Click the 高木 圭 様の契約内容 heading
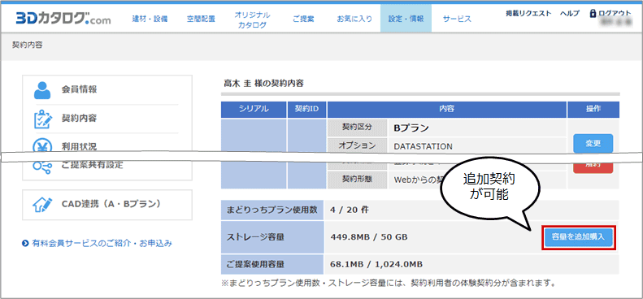Image resolution: width=643 pixels, height=299 pixels. [x=263, y=84]
